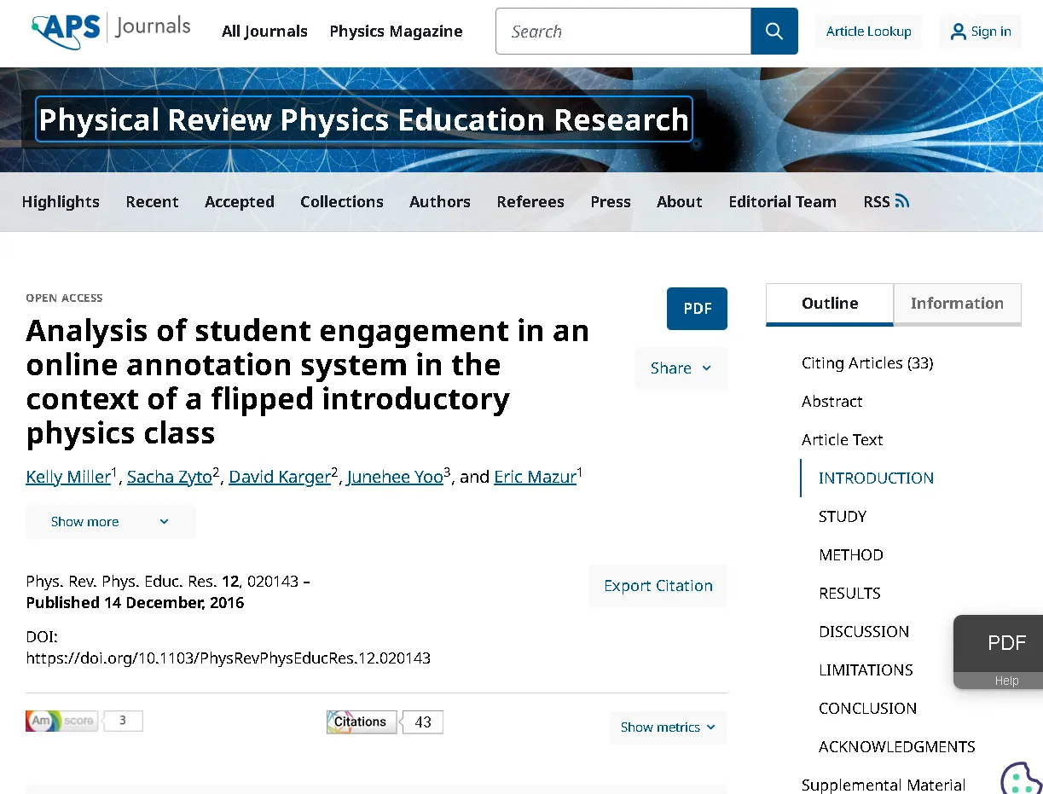Switch to the Information tab
The width and height of the screenshot is (1043, 794).
[x=956, y=304]
